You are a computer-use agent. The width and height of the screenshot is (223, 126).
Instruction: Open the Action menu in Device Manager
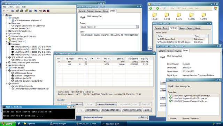[x=11, y=7]
